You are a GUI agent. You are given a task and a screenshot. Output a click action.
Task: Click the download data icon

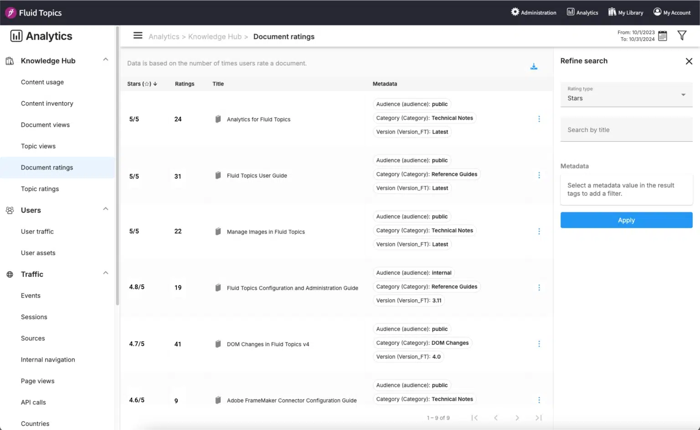(534, 67)
